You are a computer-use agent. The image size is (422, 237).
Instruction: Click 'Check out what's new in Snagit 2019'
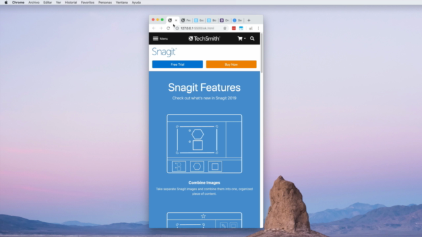[204, 98]
